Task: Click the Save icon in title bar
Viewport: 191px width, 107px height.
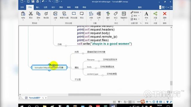Action: [33, 1]
